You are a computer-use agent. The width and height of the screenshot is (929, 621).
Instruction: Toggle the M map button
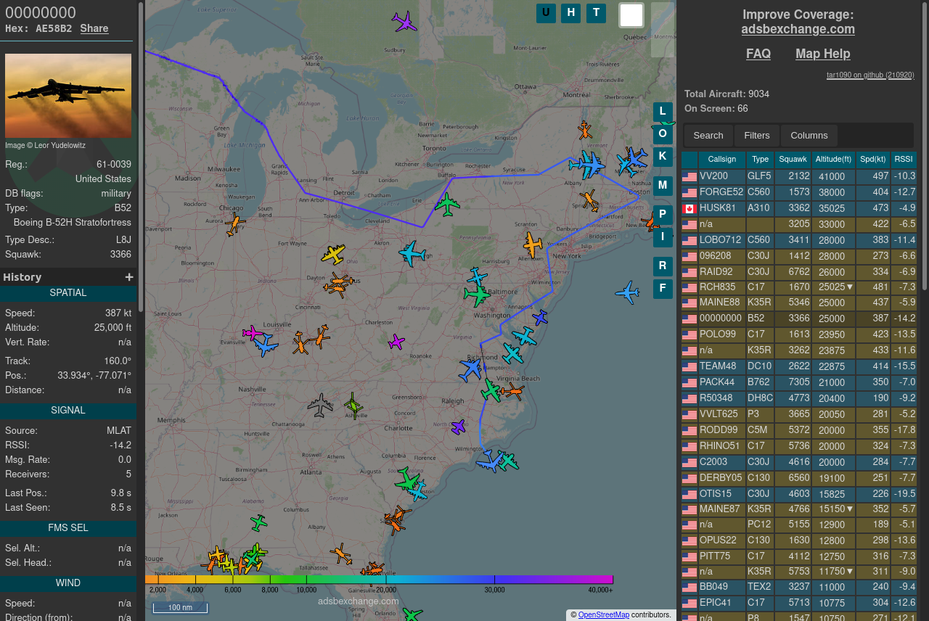point(663,186)
